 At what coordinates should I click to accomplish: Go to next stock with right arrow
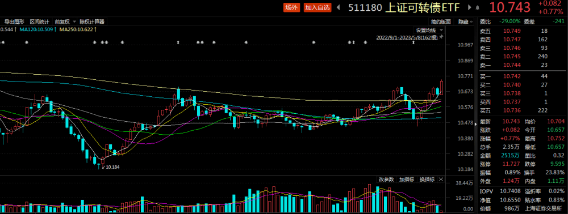click(470, 7)
